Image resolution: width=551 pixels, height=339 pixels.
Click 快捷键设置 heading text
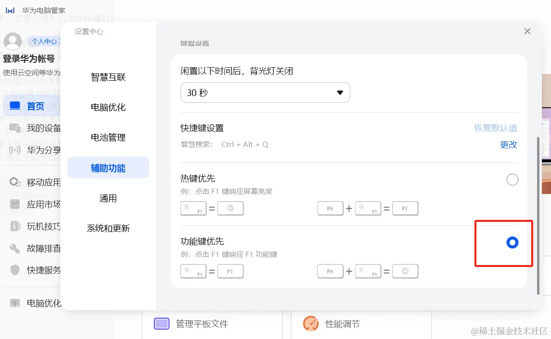tap(203, 128)
